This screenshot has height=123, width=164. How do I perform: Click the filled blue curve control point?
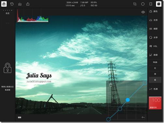click(x=128, y=100)
